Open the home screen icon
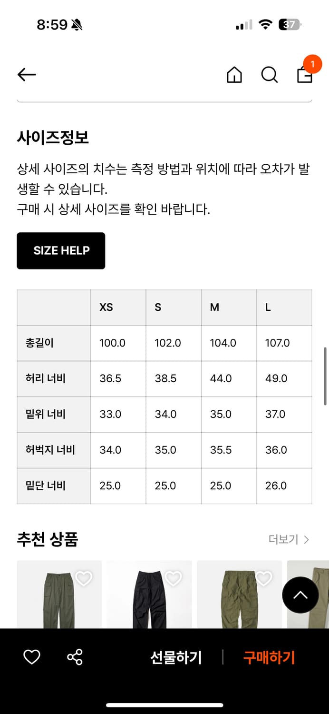The width and height of the screenshot is (329, 714). click(234, 75)
